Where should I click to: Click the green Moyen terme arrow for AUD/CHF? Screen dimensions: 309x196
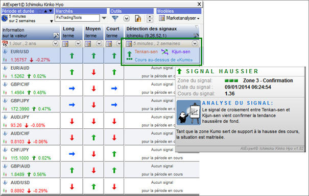click(93, 137)
